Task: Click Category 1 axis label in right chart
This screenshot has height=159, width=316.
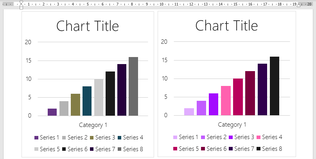Action: 232,125
